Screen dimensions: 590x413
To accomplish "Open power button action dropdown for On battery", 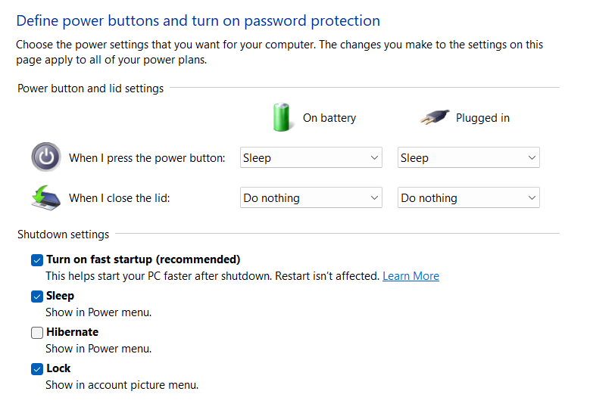I will [x=311, y=158].
